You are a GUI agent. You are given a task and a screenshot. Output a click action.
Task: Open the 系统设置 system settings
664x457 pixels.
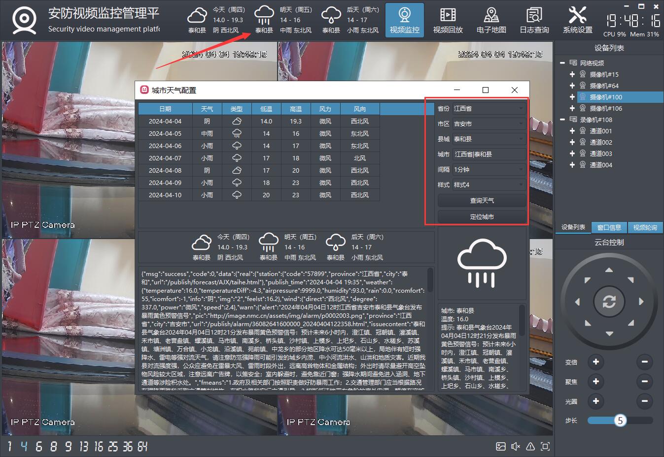(577, 21)
